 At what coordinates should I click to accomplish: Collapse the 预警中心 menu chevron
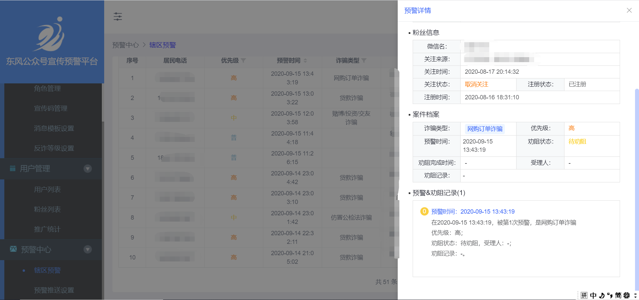88,249
